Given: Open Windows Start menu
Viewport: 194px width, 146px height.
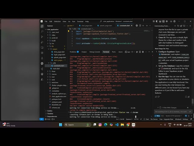Looking at the screenshot, I should click(61, 125).
